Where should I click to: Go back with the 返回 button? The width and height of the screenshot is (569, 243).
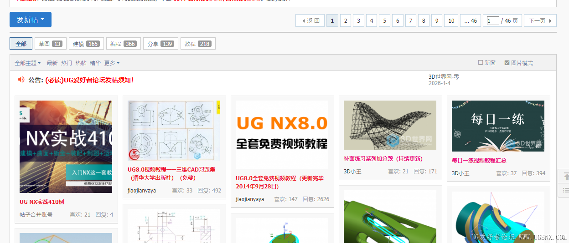(x=310, y=20)
